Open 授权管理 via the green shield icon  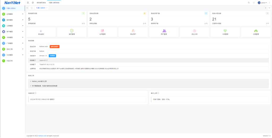(72, 31)
